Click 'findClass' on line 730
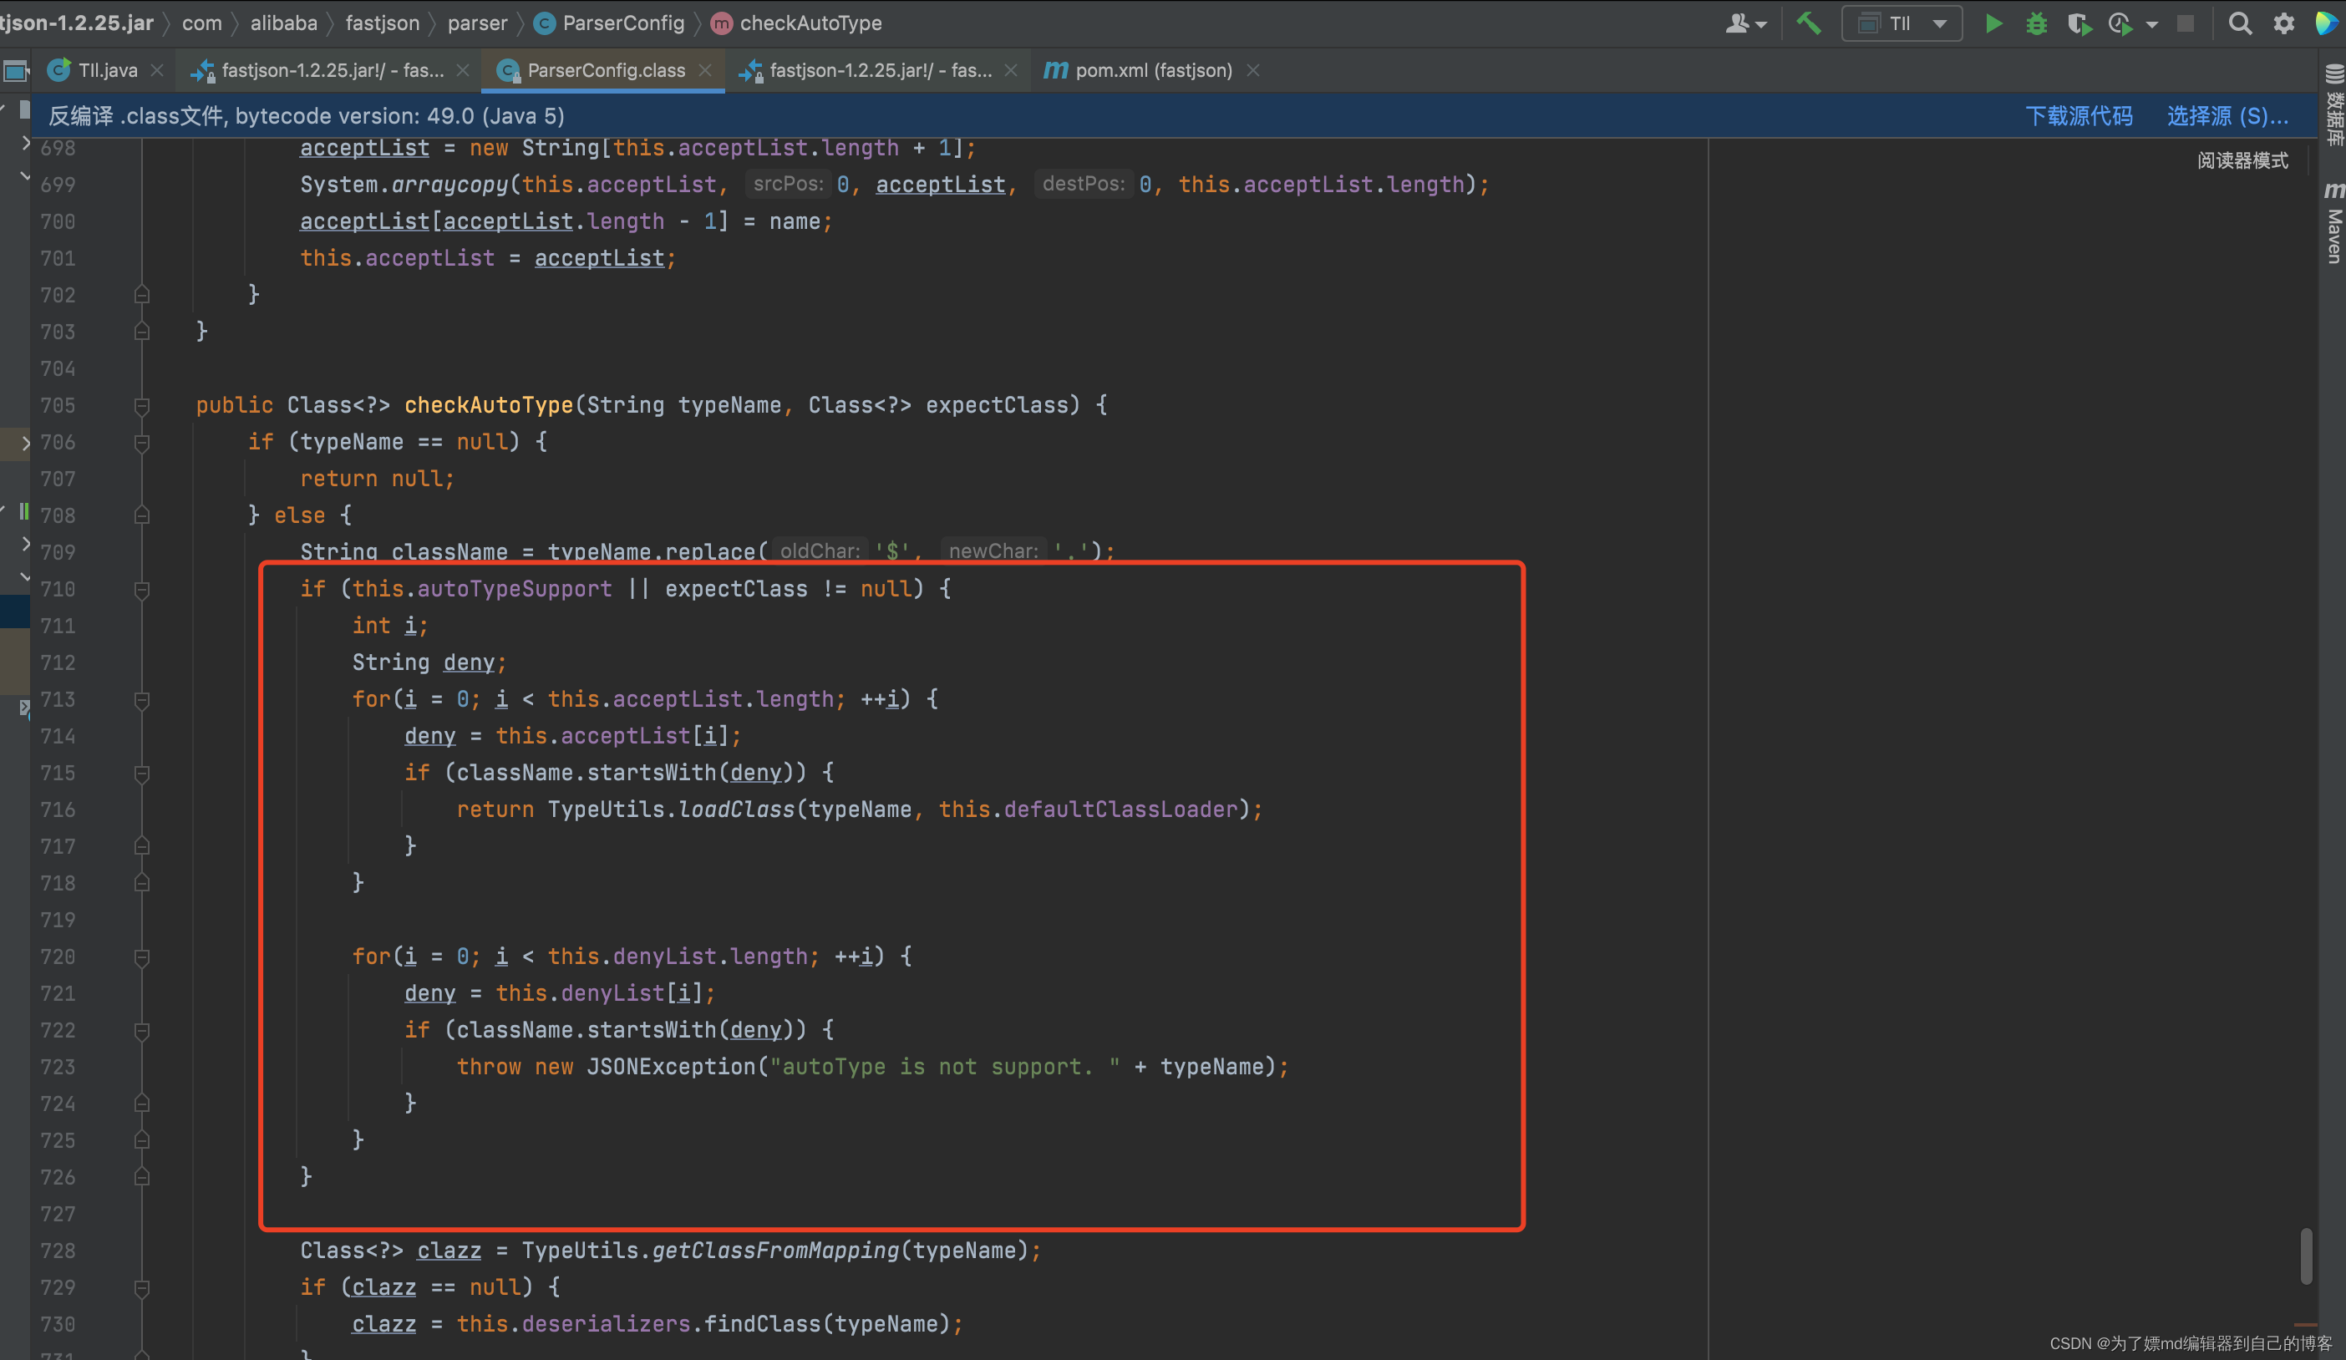Screen dimensions: 2346x1360 pyautogui.click(x=763, y=1324)
